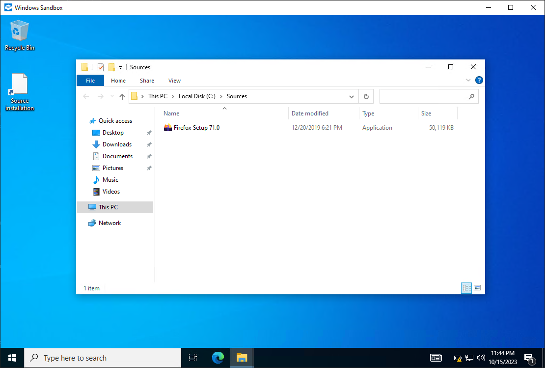Image resolution: width=545 pixels, height=368 pixels.
Task: Select Network in the navigation pane
Action: point(109,223)
